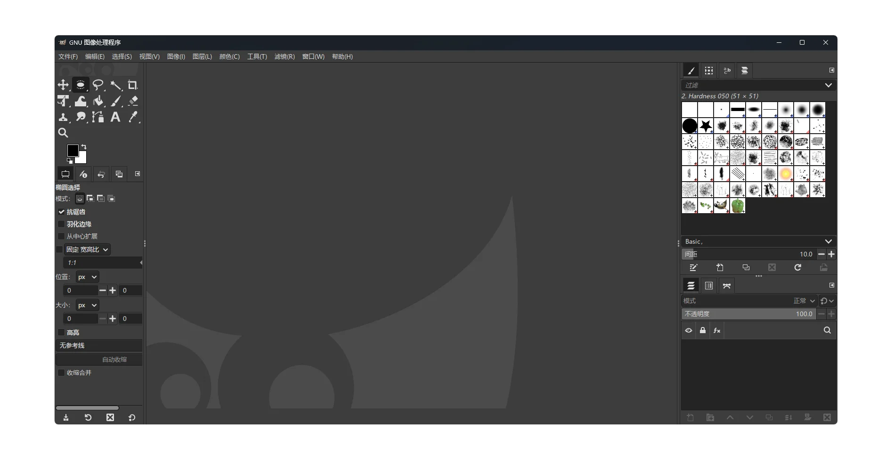
Task: Select the Unified Transform tool
Action: (63, 101)
